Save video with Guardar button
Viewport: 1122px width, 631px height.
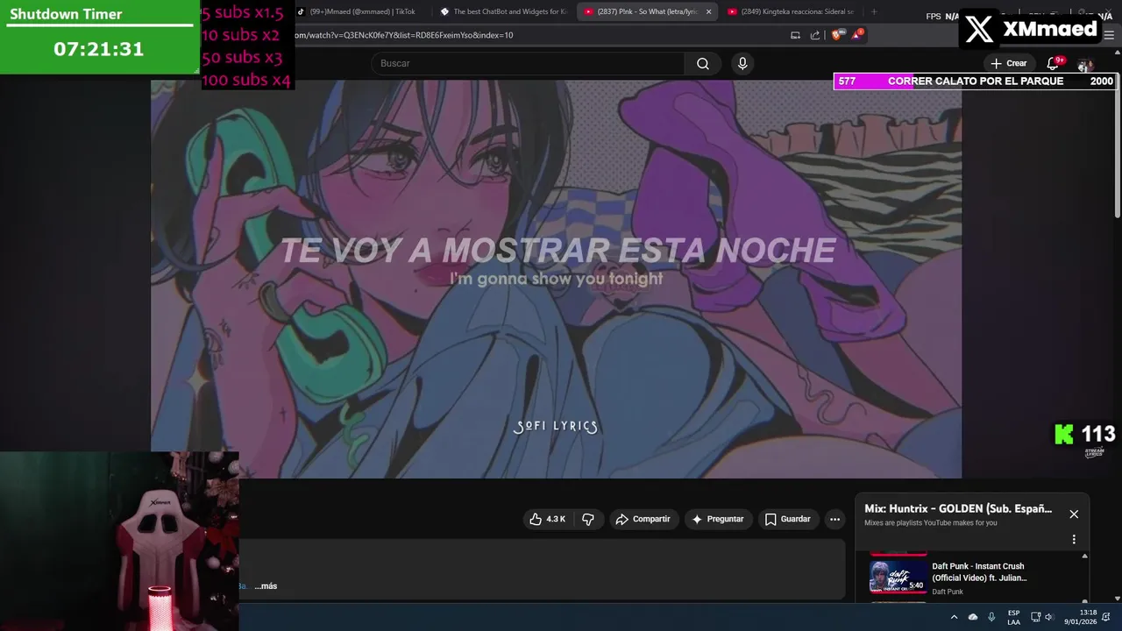point(787,519)
